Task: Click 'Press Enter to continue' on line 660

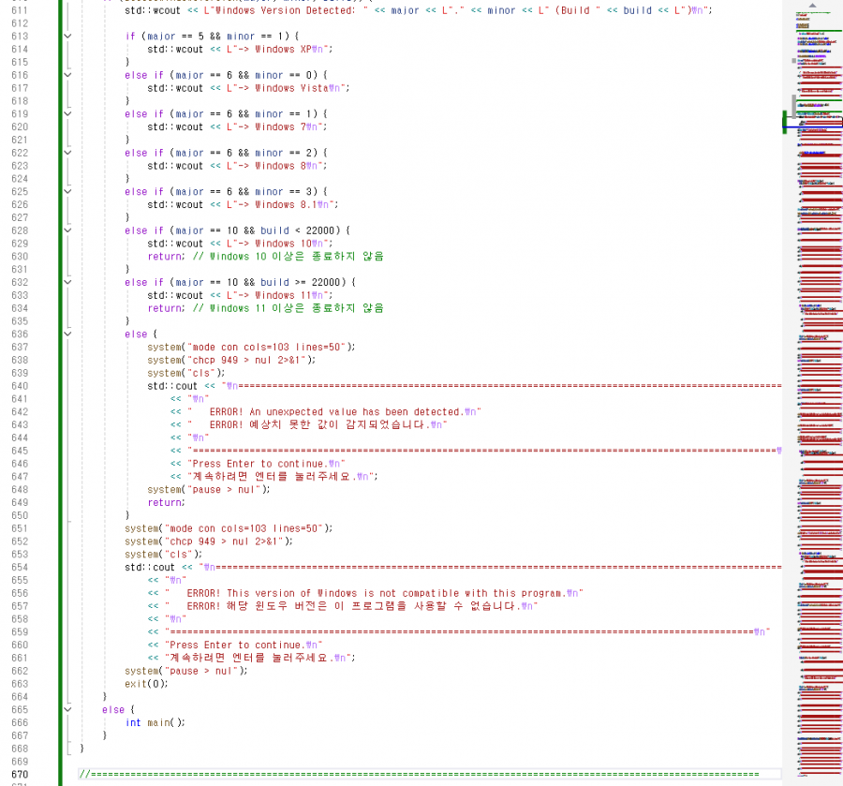Action: point(235,645)
